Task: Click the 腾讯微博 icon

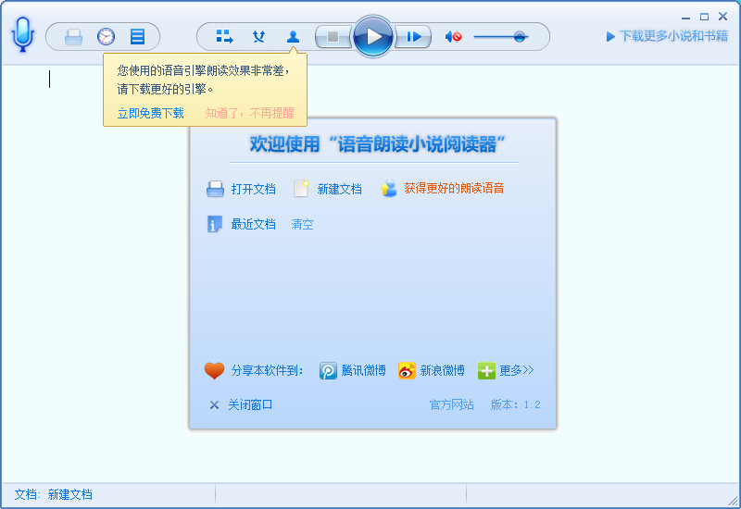Action: (328, 371)
